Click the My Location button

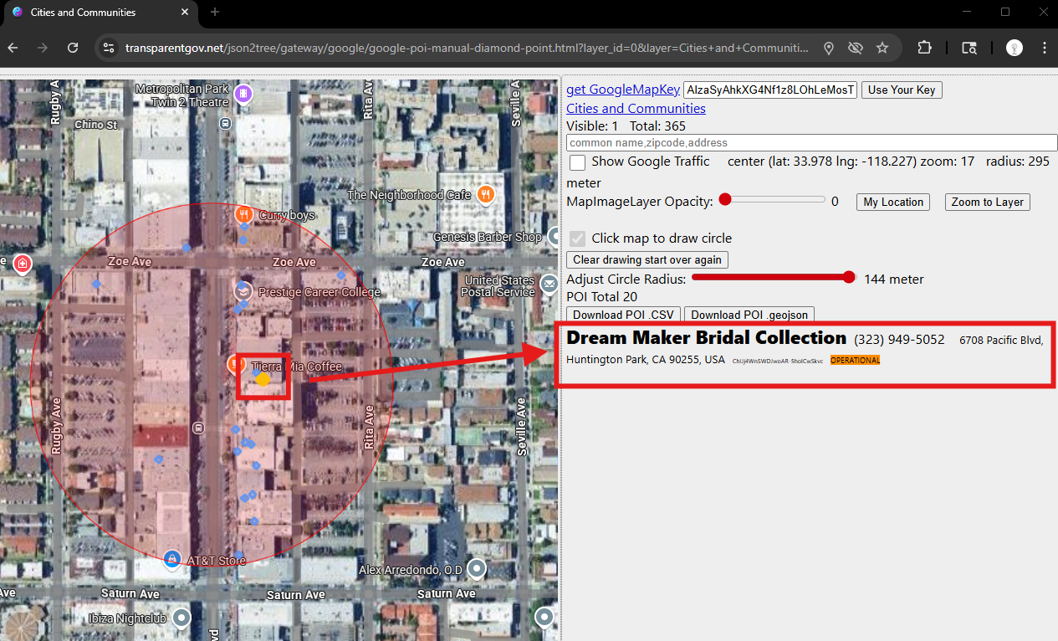coord(893,202)
